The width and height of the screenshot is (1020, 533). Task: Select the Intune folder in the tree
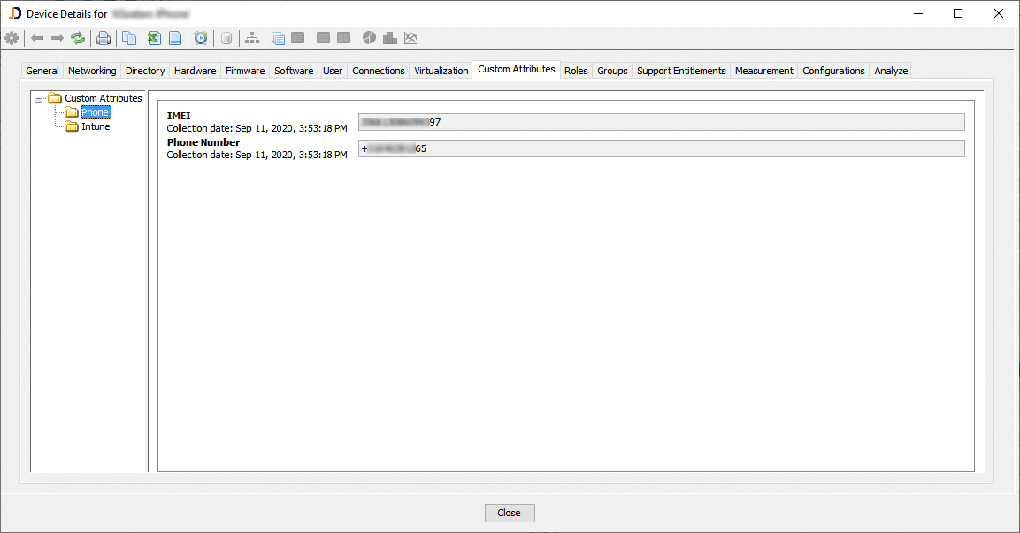(x=94, y=126)
